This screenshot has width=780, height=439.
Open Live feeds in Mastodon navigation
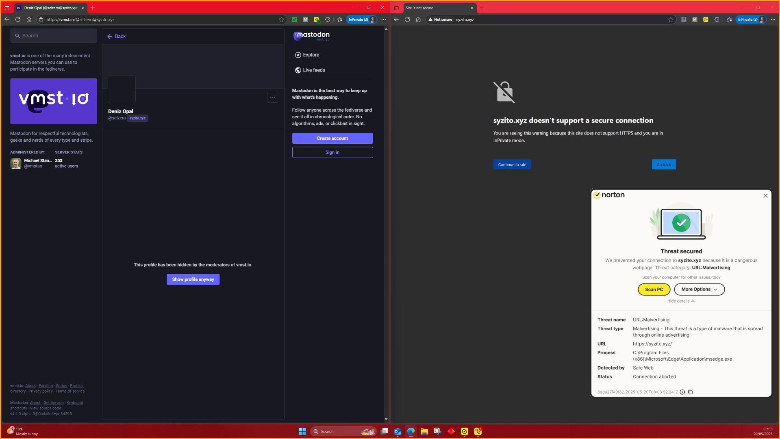[x=310, y=70]
